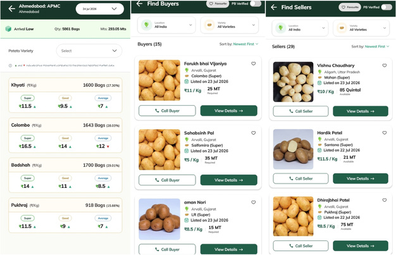Image resolution: width=396 pixels, height=255 pixels.
Task: Favourite Farukh bhai Vijaniya listing heart
Action: pos(253,64)
